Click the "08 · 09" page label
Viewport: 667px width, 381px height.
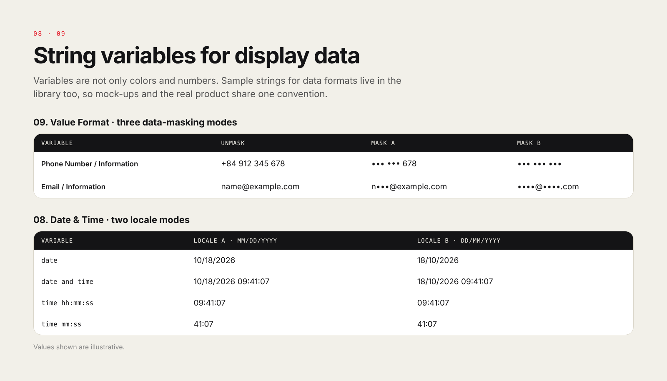tap(50, 34)
